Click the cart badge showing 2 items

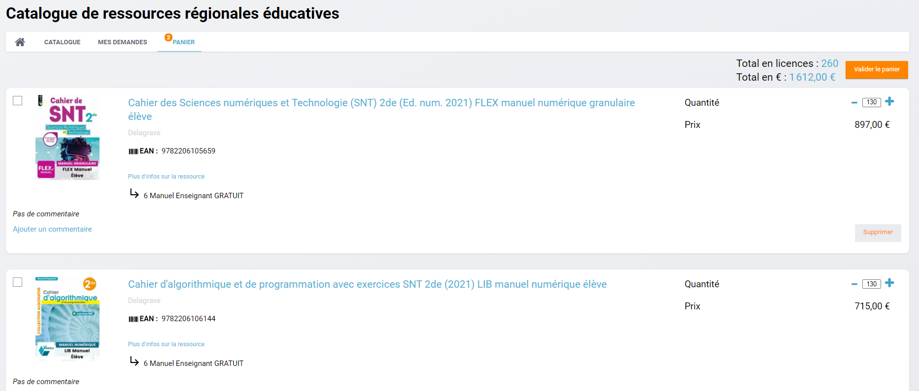click(168, 37)
